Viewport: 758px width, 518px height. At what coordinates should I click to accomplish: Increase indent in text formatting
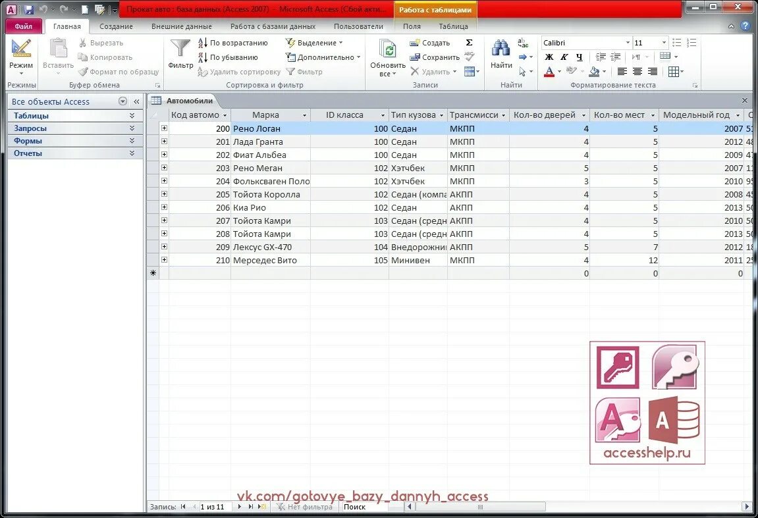(615, 57)
